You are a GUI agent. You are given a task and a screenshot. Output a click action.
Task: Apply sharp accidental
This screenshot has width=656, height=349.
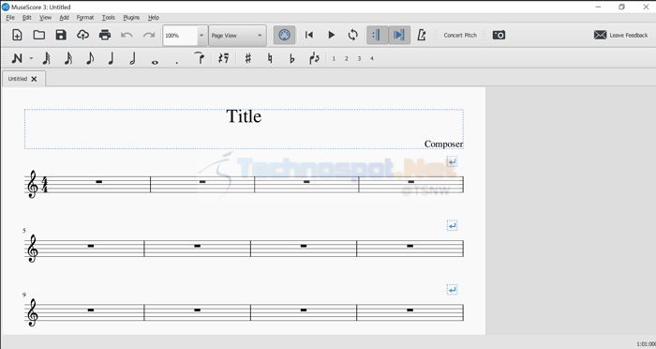click(248, 59)
